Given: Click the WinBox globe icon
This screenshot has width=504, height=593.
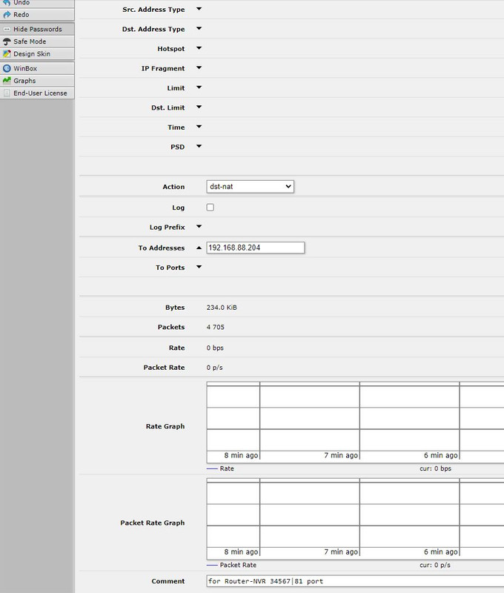Looking at the screenshot, I should (x=7, y=68).
